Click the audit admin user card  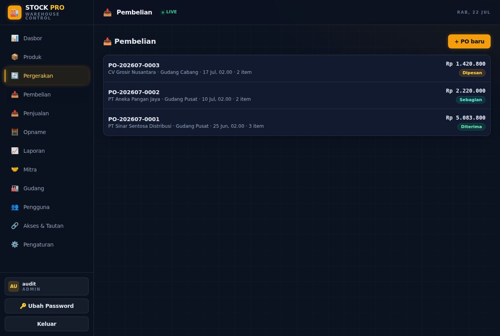(47, 286)
